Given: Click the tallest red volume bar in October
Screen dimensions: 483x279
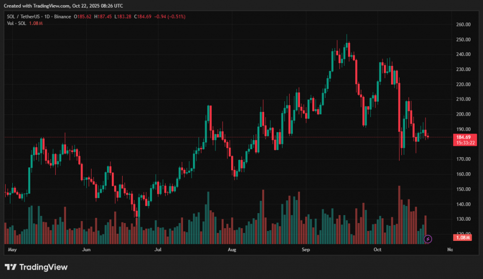Looking at the screenshot, I should click(x=399, y=215).
